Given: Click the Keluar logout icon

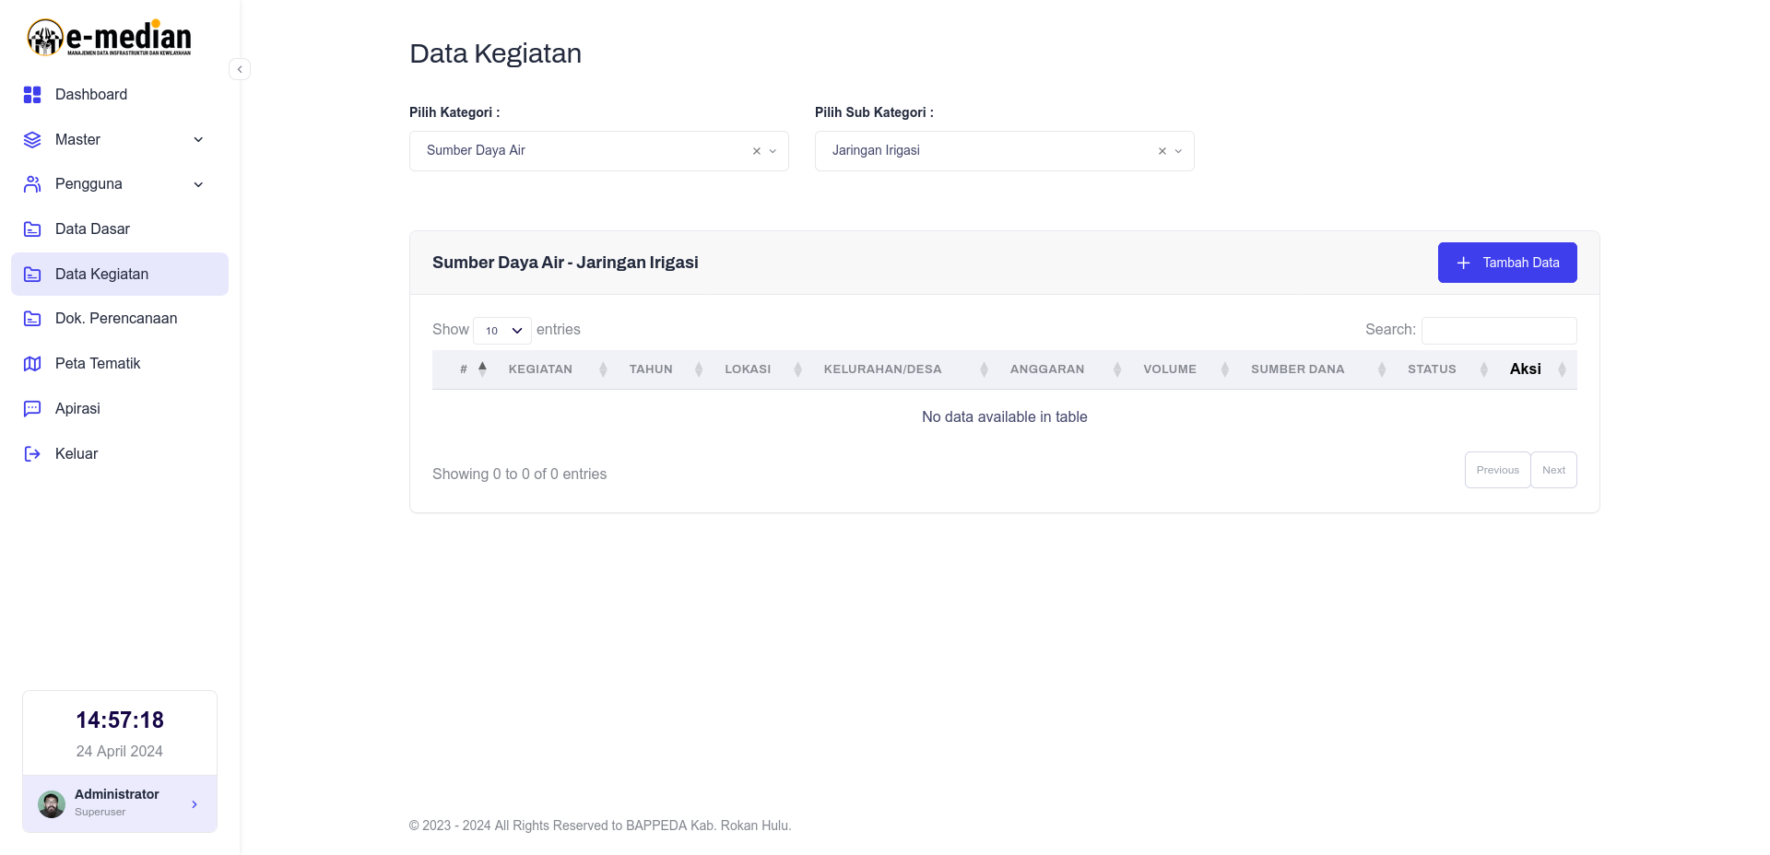Looking at the screenshot, I should pos(32,453).
